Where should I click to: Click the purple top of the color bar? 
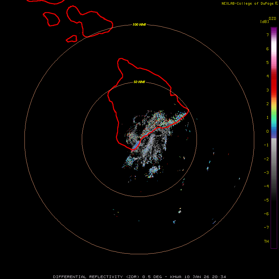pos(274,31)
